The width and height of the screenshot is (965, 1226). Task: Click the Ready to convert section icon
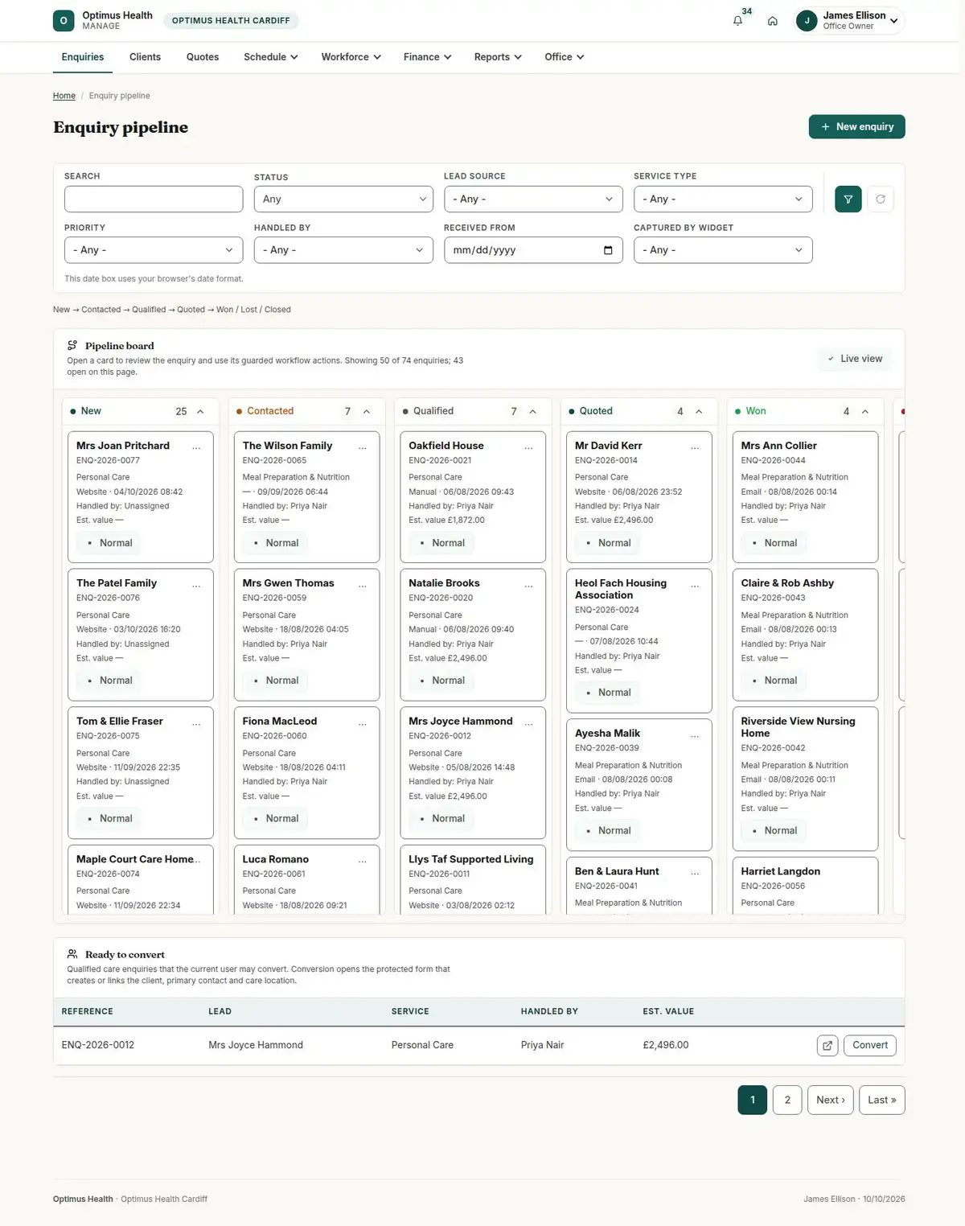pyautogui.click(x=72, y=954)
